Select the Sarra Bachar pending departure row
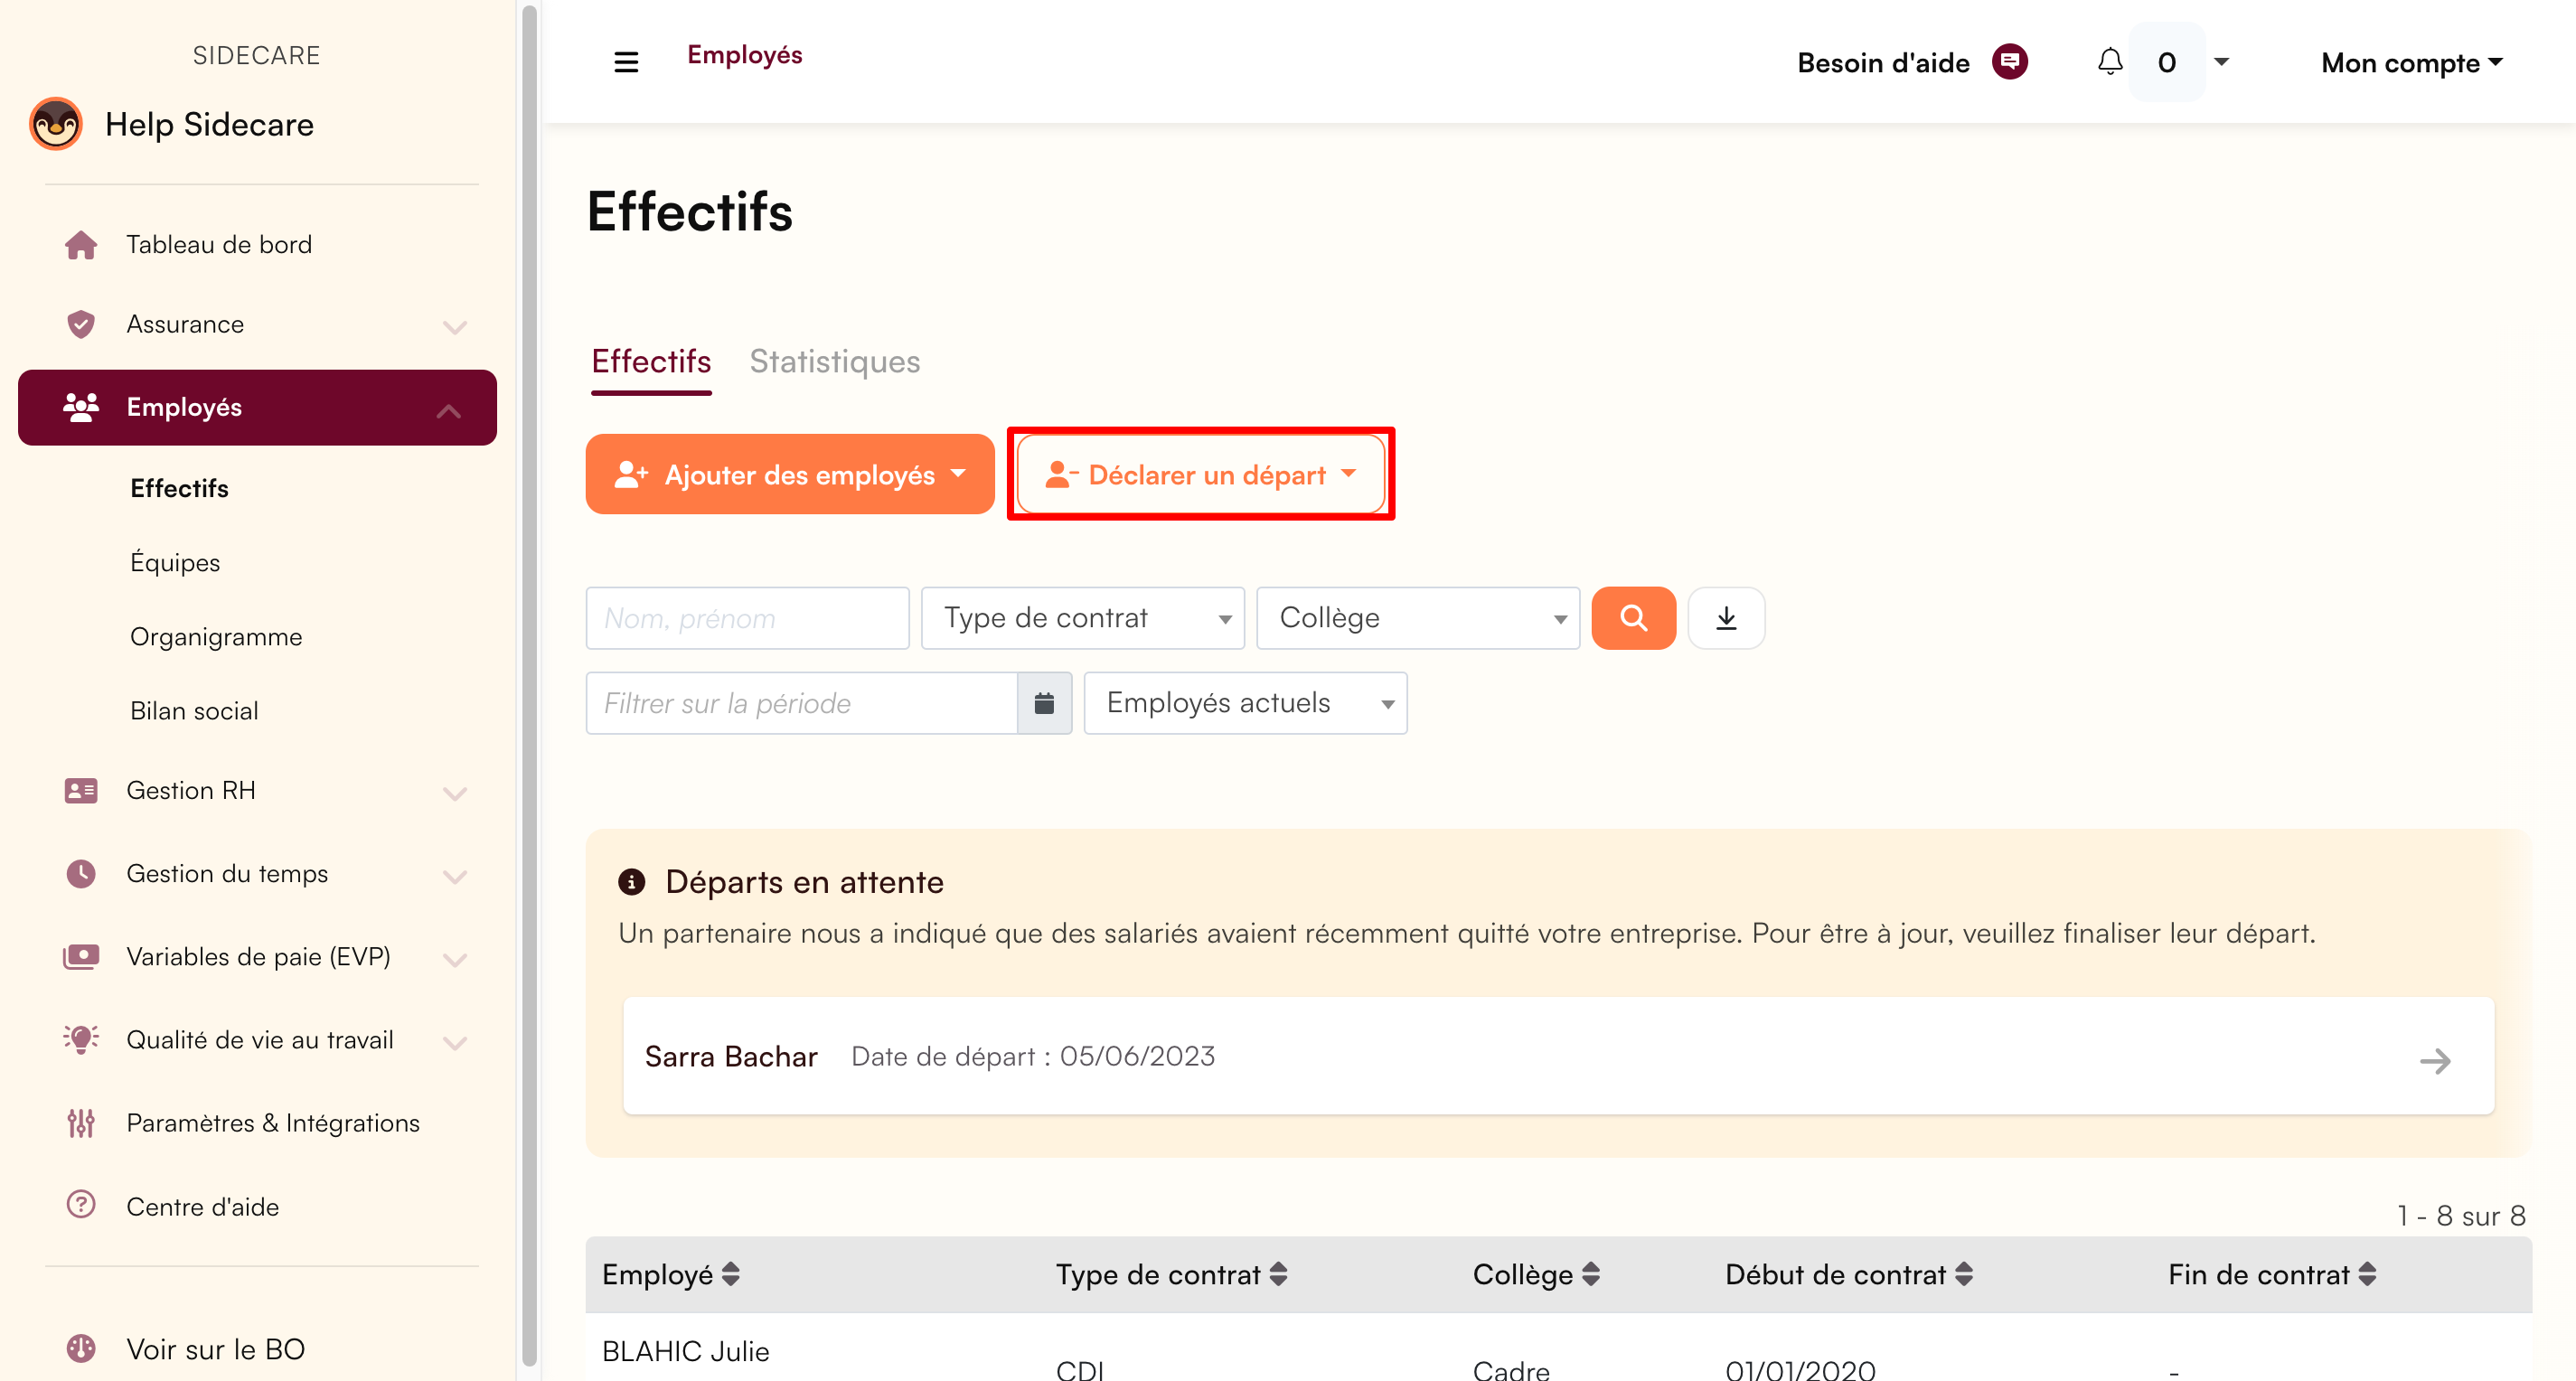2576x1381 pixels. coord(1558,1056)
